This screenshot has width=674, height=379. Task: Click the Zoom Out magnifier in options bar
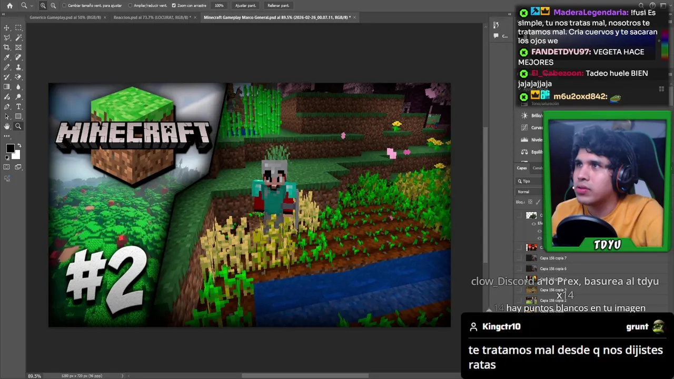pyautogui.click(x=53, y=6)
